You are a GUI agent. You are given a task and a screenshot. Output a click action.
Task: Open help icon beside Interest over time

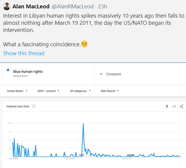[34, 107]
